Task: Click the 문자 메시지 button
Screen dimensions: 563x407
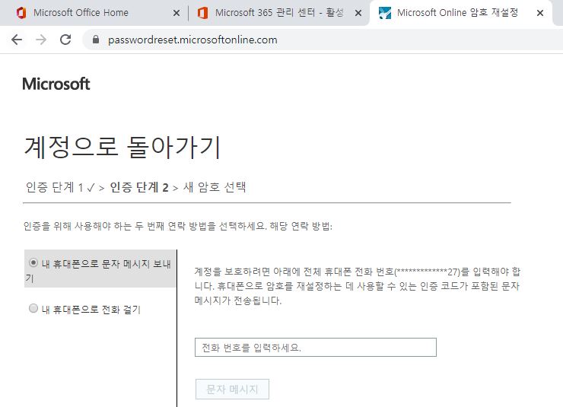Action: click(232, 389)
